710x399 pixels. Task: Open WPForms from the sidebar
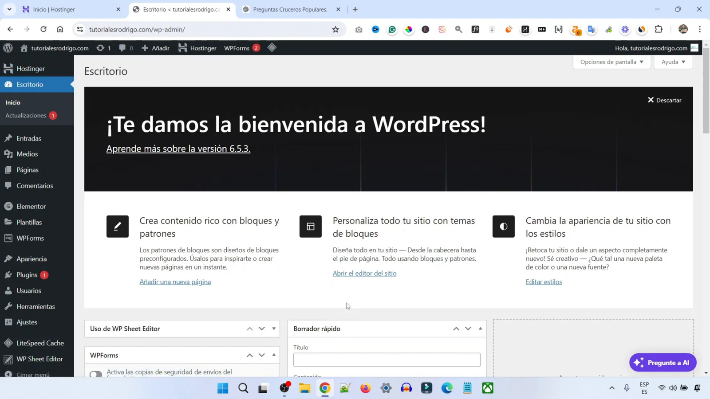30,238
